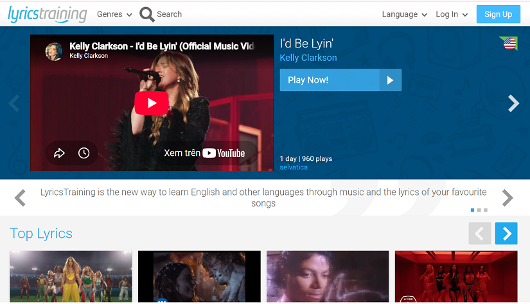The width and height of the screenshot is (530, 304).
Task: Play the YouTube video with red play button
Action: [x=152, y=103]
